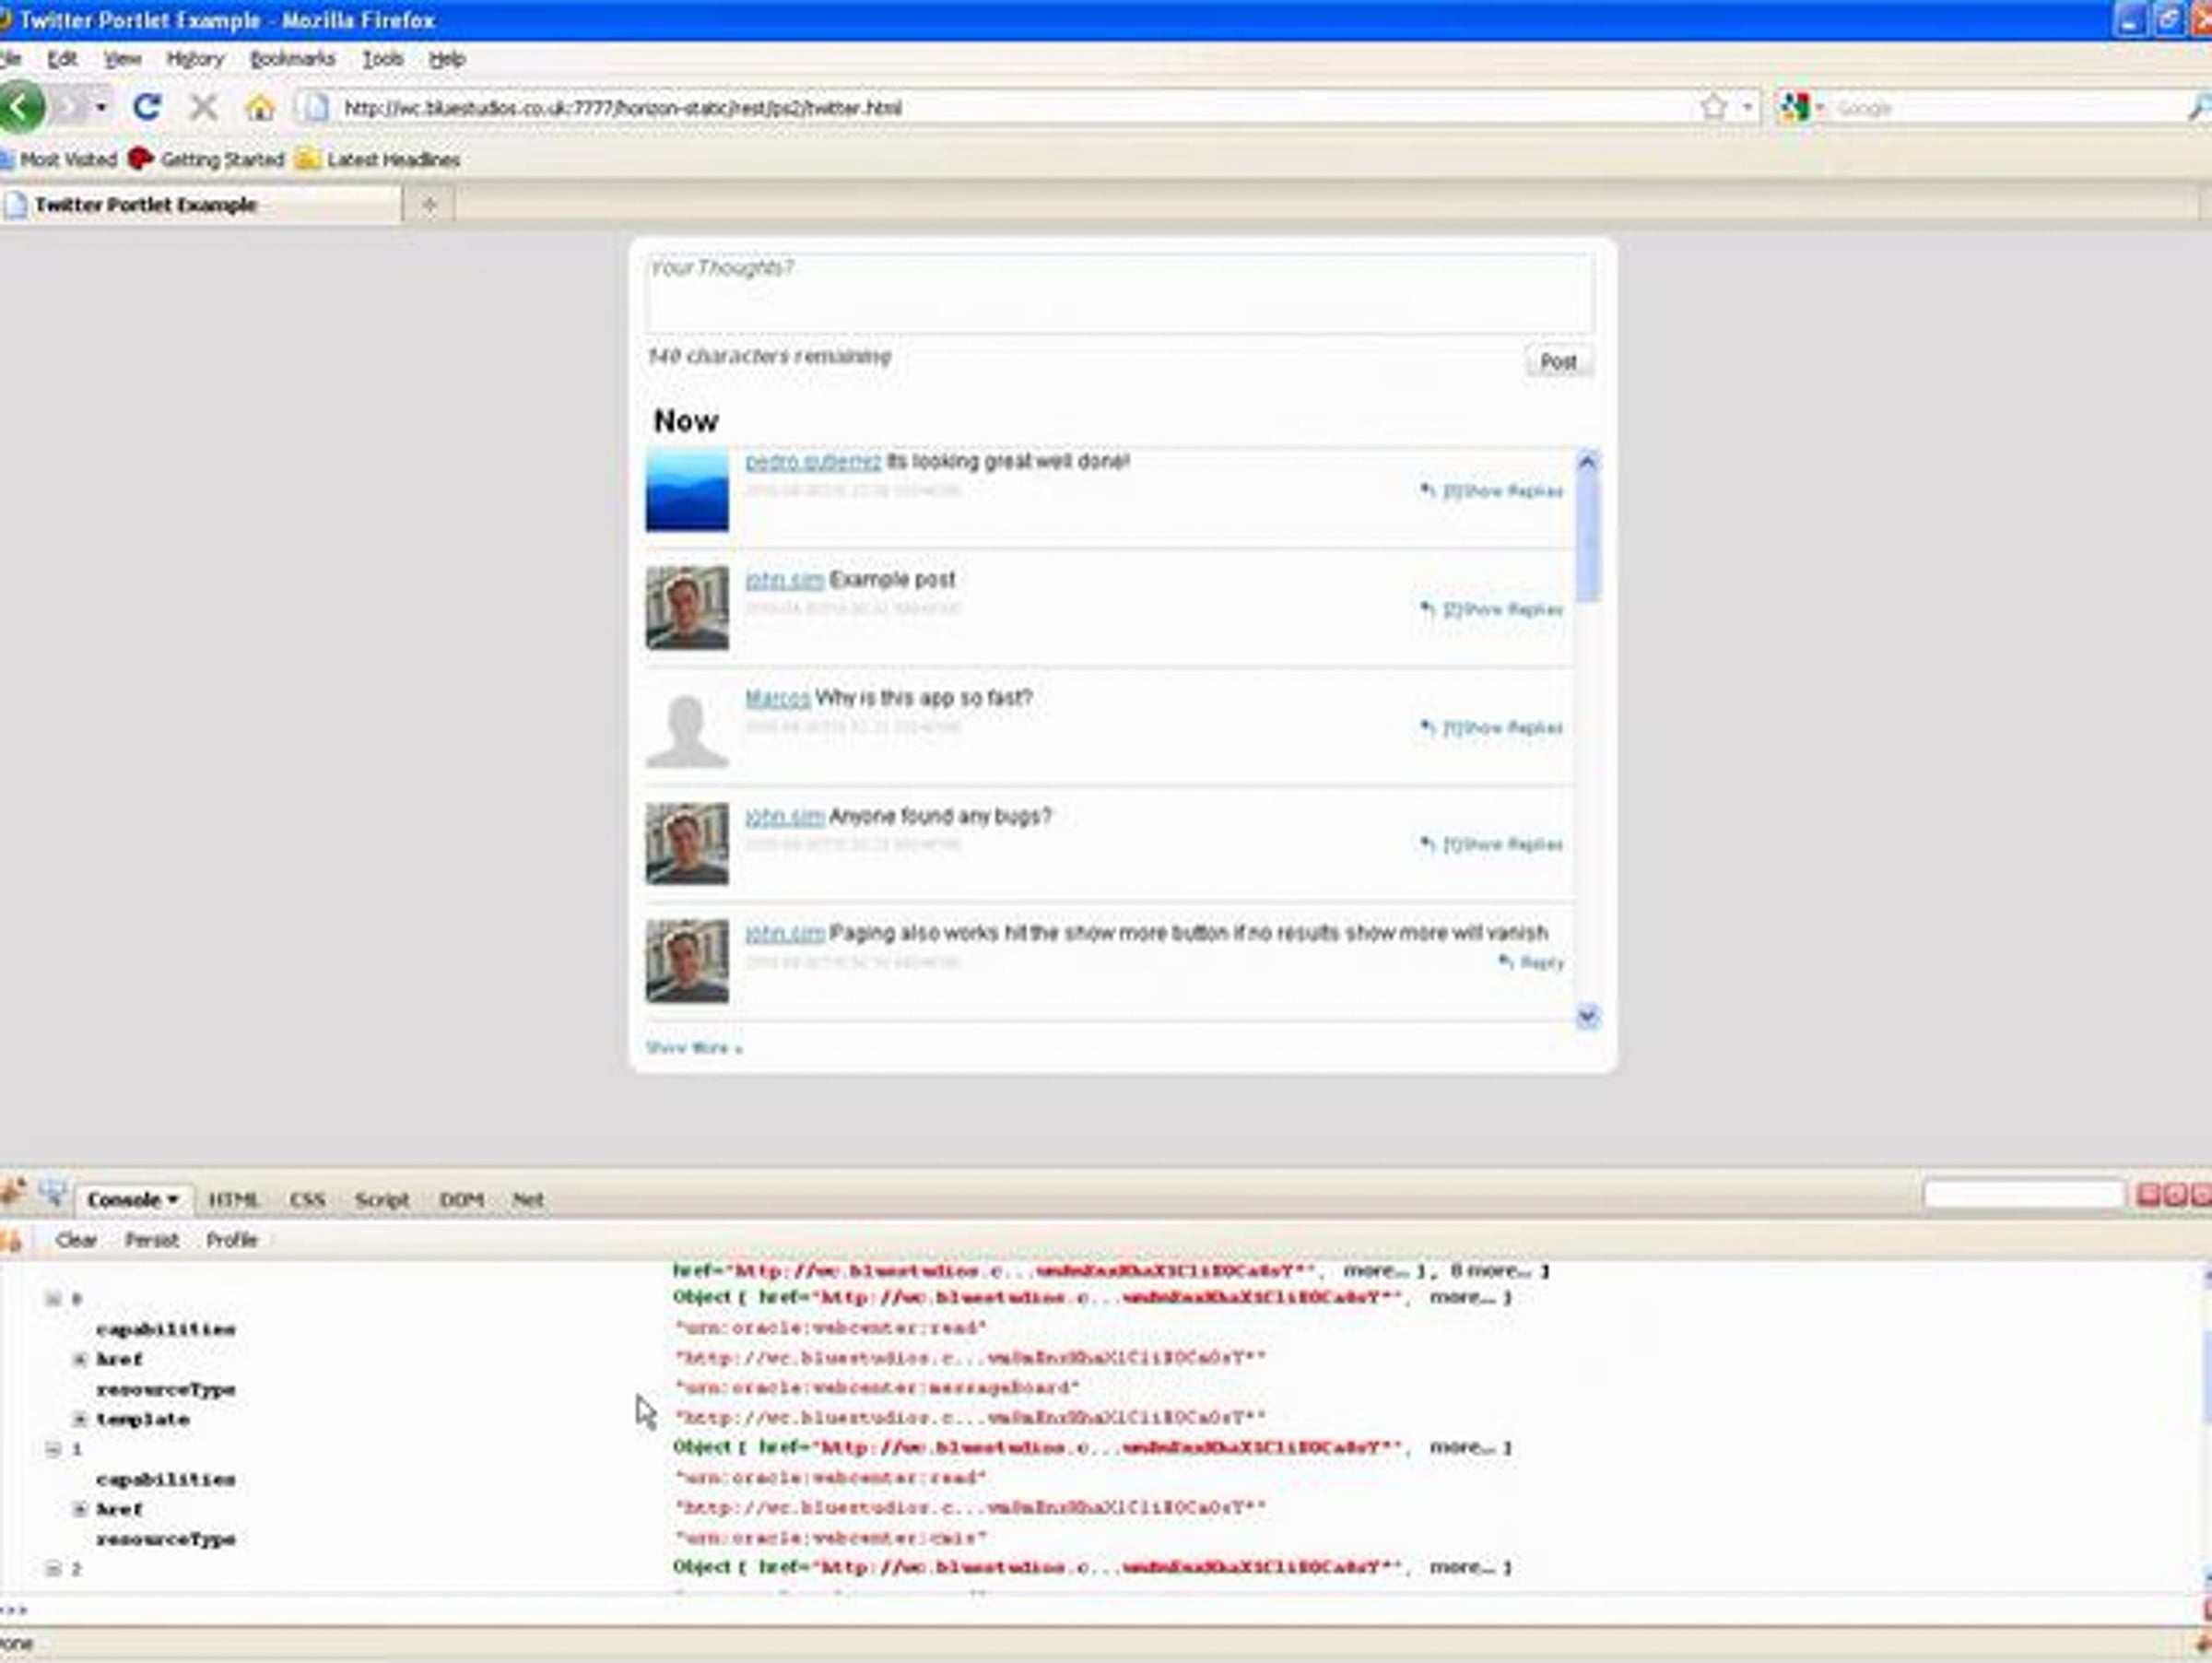
Task: Click the feed list scroll-down arrow
Action: [x=1587, y=1017]
